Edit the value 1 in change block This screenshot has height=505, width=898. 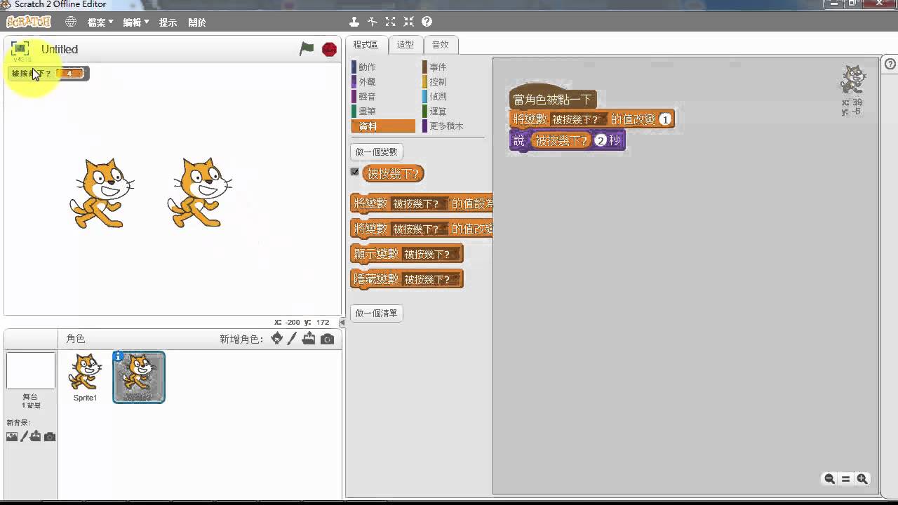tap(665, 119)
